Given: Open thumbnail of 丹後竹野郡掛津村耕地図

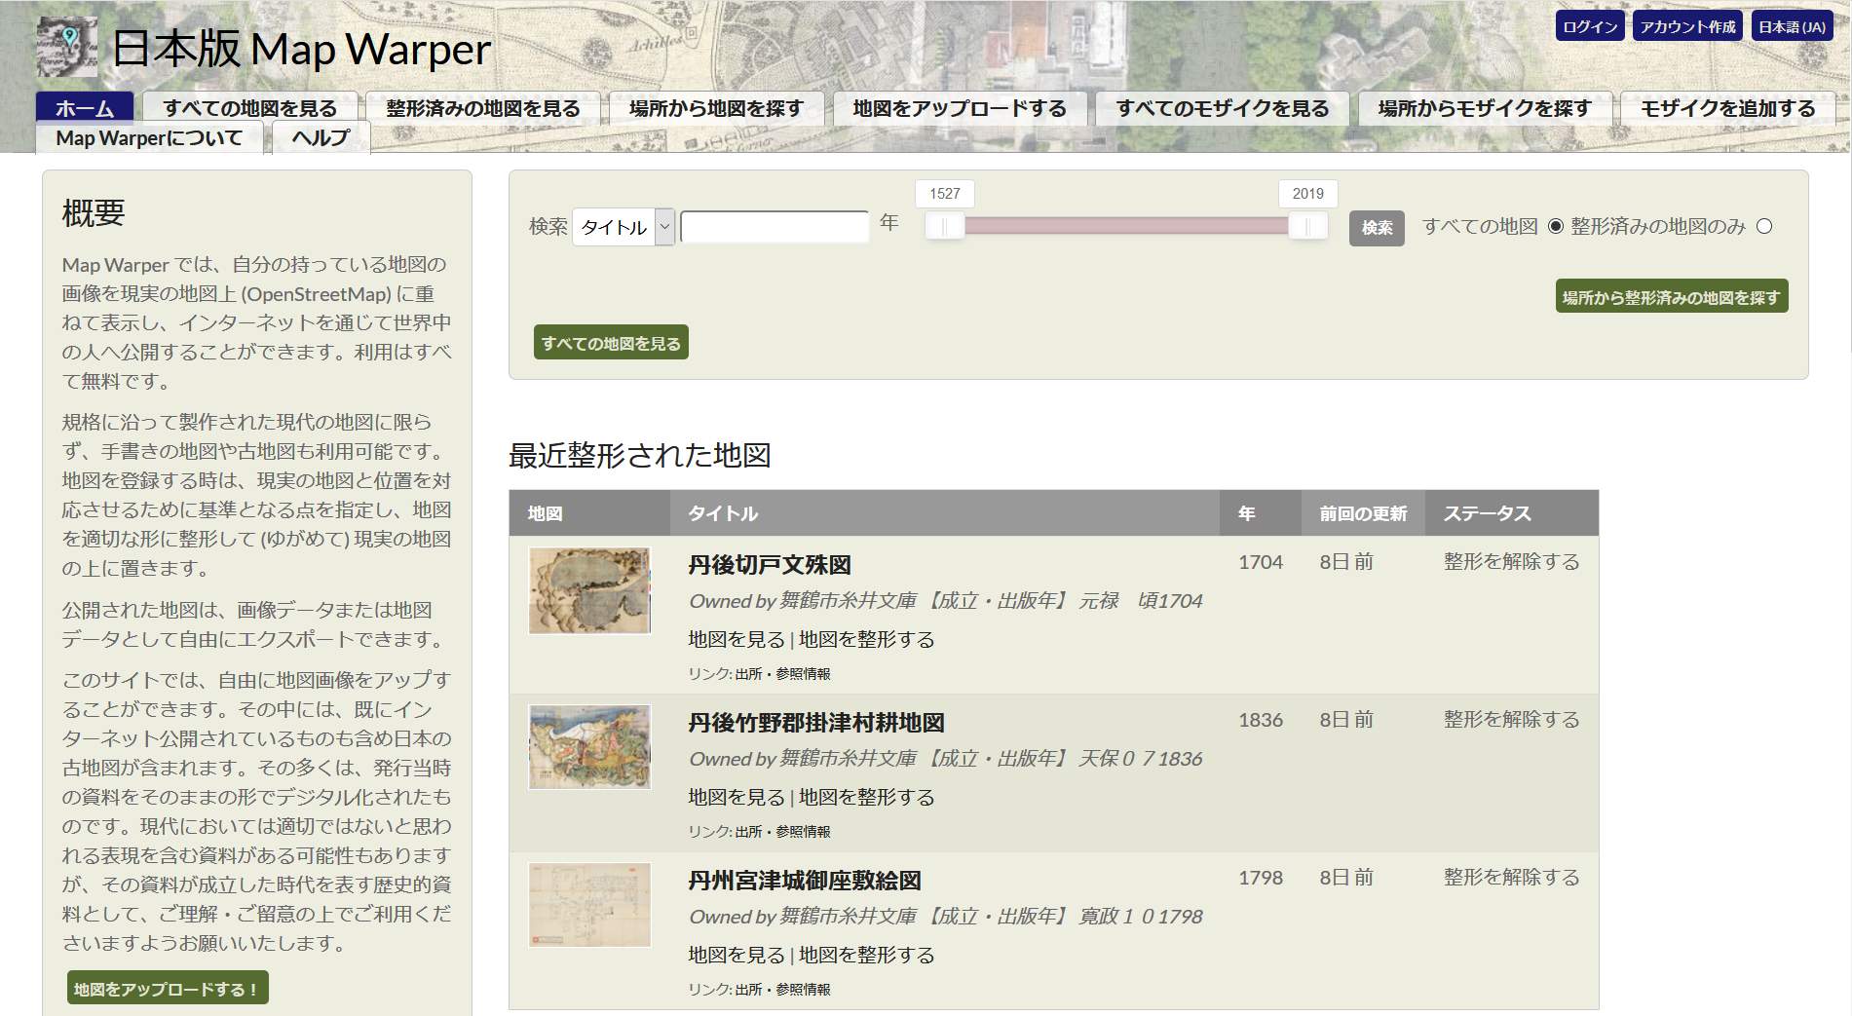Looking at the screenshot, I should point(589,747).
